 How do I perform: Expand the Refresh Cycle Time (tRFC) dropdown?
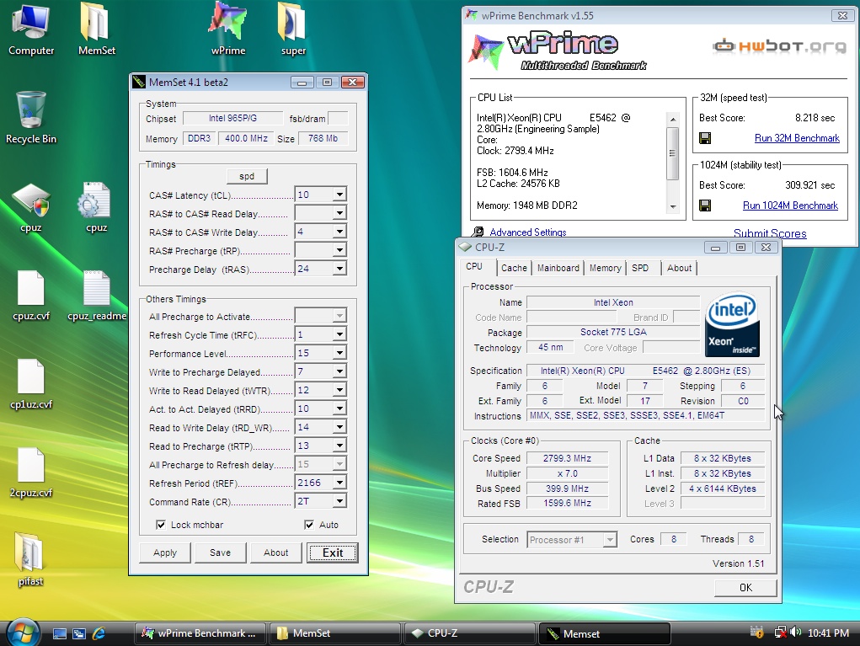[340, 334]
